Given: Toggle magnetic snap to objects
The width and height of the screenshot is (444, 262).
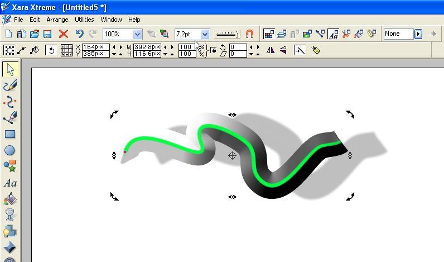Looking at the screenshot, I should tap(249, 34).
